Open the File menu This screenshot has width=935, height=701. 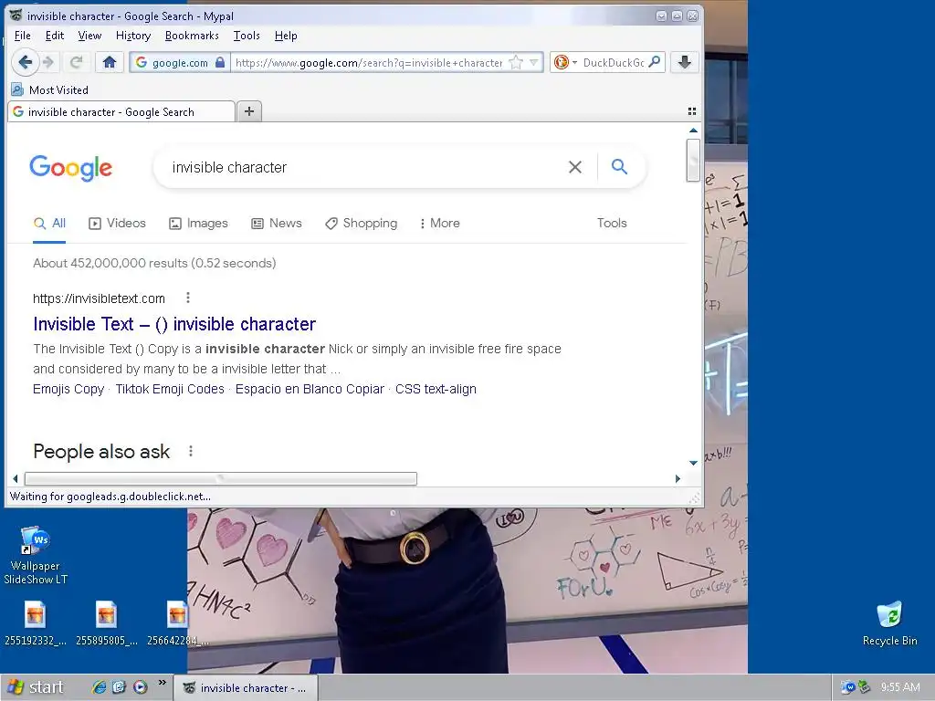coord(23,36)
